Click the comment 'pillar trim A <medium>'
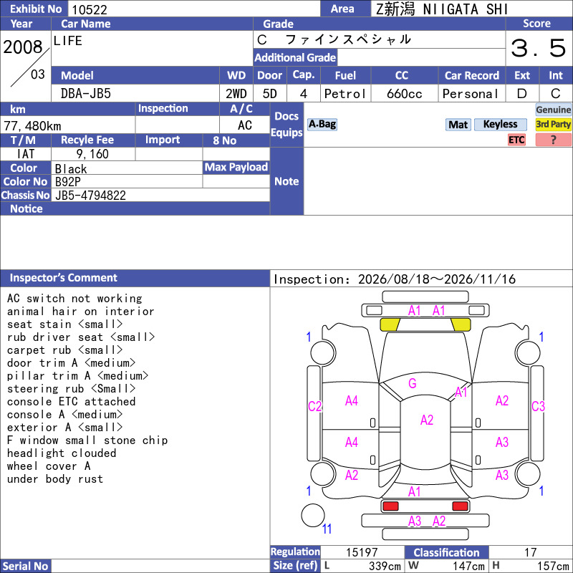573x573 pixels. point(77,375)
